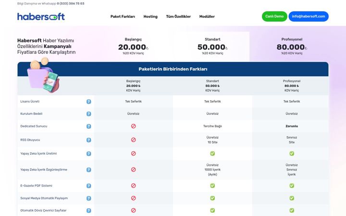Click Başlangıç no-entry icon for Yapay Zeka İçerik Üretimi
The height and width of the screenshot is (216, 346).
coord(133,154)
